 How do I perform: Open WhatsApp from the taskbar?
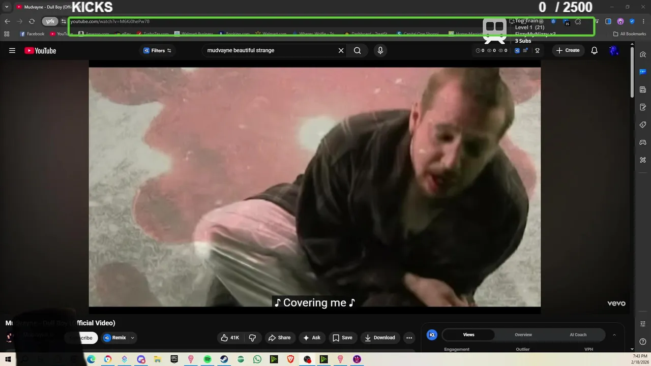pos(257,359)
